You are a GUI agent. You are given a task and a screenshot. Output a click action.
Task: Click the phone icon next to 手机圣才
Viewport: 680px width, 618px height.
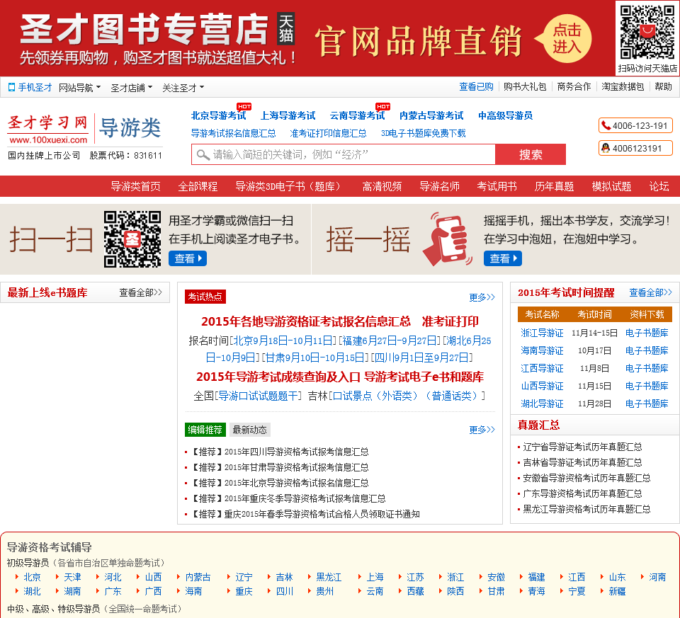pyautogui.click(x=12, y=88)
